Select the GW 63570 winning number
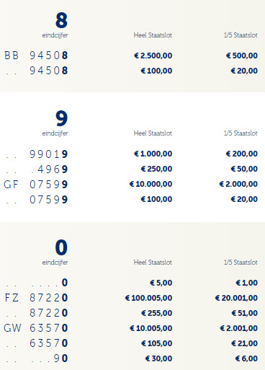 [36, 328]
